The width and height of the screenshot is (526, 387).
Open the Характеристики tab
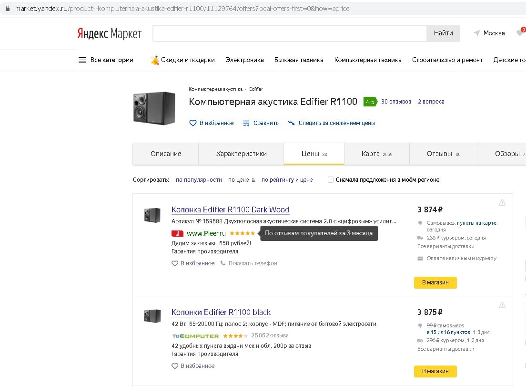point(241,154)
